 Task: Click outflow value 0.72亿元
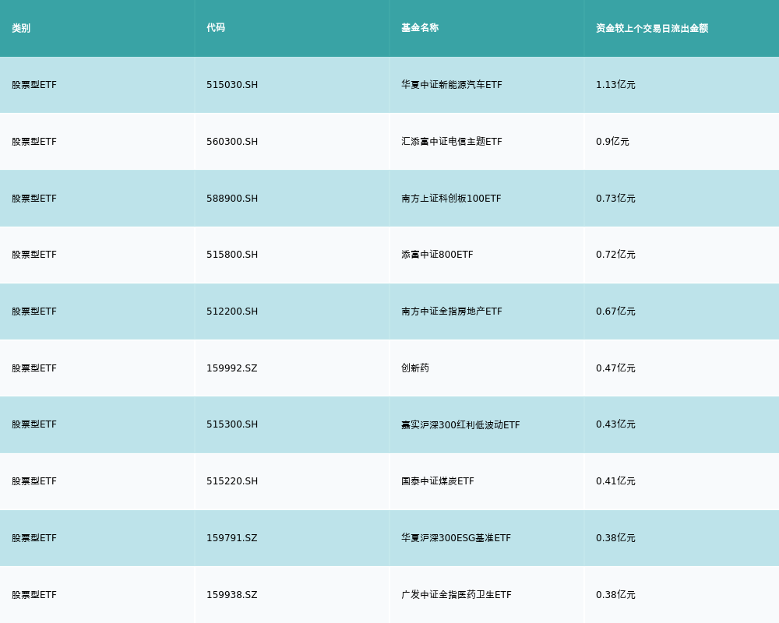[x=615, y=255]
